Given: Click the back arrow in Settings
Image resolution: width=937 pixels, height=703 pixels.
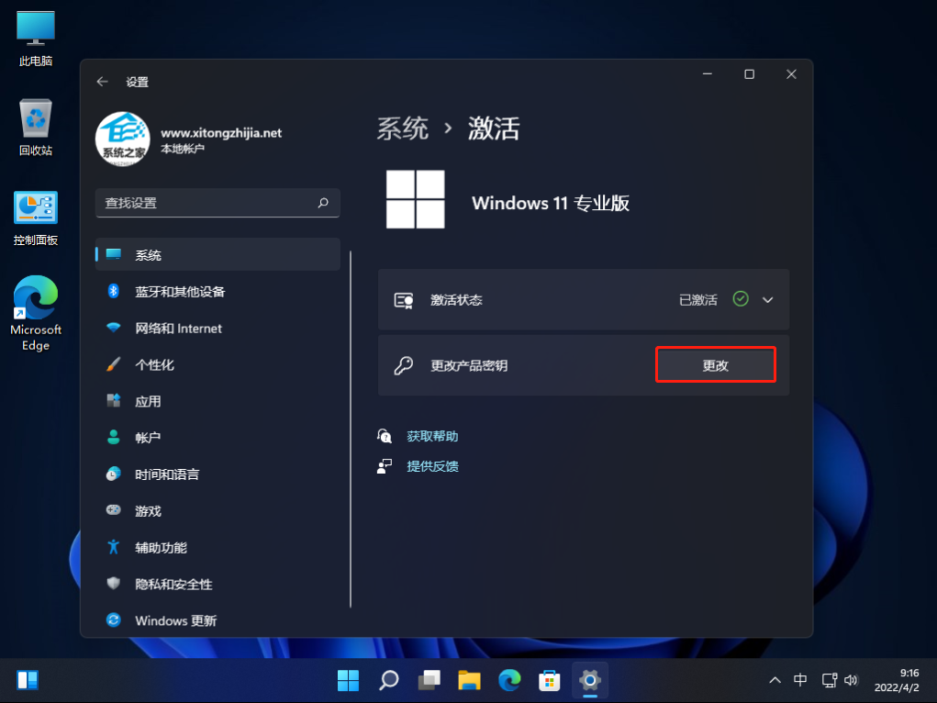Looking at the screenshot, I should coord(102,82).
